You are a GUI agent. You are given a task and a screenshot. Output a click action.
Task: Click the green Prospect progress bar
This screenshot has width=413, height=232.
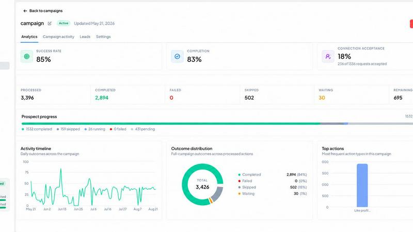point(171,123)
